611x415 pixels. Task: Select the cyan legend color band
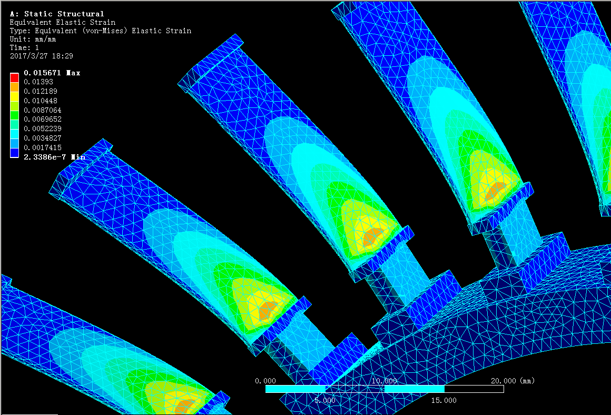[x=14, y=134]
